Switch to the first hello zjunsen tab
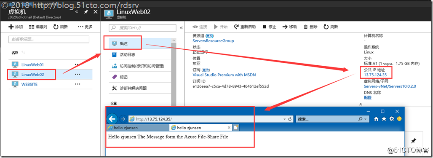 [x=137, y=127]
